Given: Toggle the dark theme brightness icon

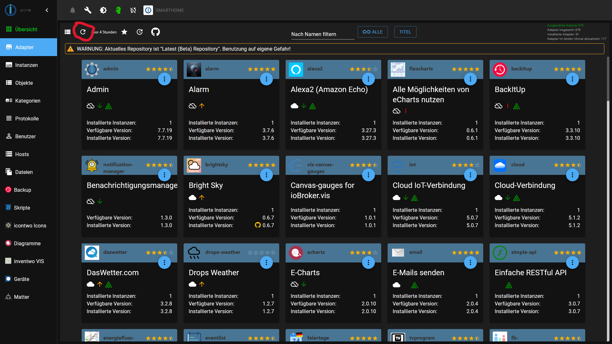Looking at the screenshot, I should coord(103,10).
